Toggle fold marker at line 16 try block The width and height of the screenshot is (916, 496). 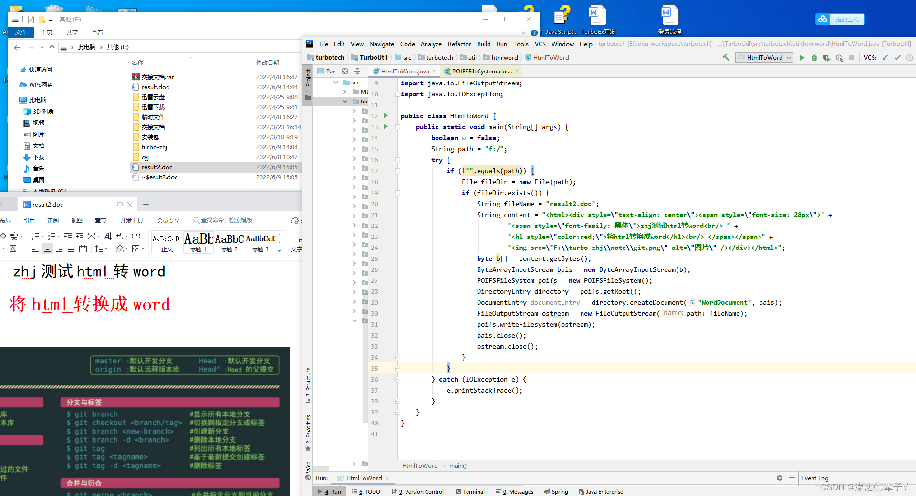[x=397, y=160]
